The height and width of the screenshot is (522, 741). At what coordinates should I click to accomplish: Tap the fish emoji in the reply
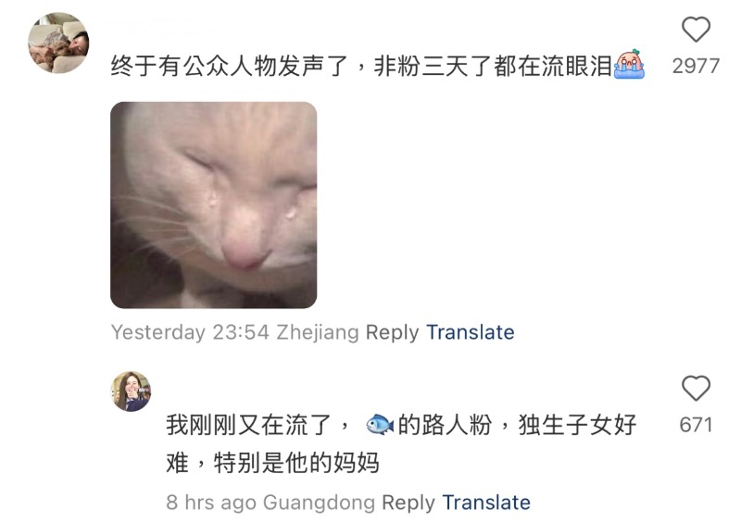click(x=380, y=424)
